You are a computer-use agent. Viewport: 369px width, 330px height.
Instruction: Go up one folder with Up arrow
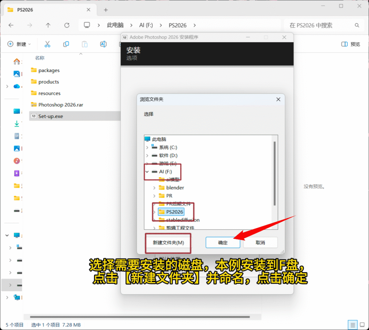48,25
